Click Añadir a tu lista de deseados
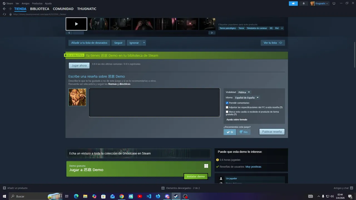The height and width of the screenshot is (200, 356). tap(89, 43)
